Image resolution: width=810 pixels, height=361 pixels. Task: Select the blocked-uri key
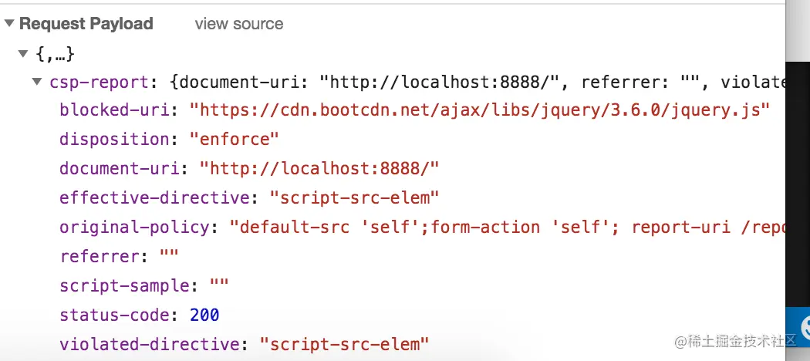[114, 110]
